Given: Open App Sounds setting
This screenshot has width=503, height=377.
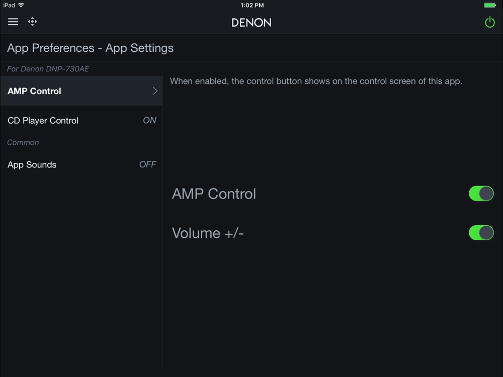Looking at the screenshot, I should pos(81,164).
